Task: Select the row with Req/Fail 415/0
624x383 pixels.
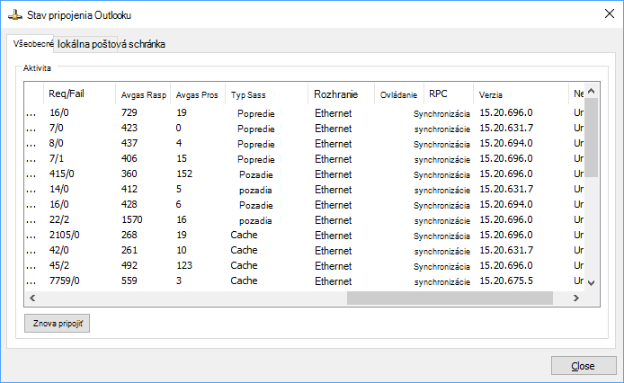Action: click(x=305, y=174)
